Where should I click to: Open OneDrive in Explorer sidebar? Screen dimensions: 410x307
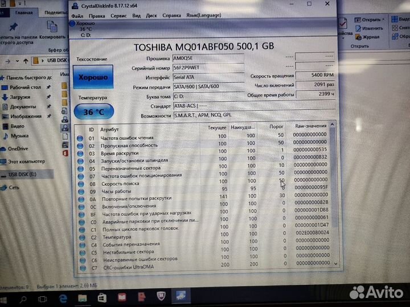[18, 149]
